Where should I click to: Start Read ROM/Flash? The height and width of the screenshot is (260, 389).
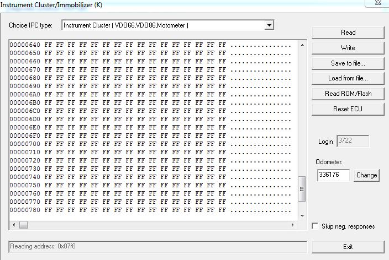point(348,94)
